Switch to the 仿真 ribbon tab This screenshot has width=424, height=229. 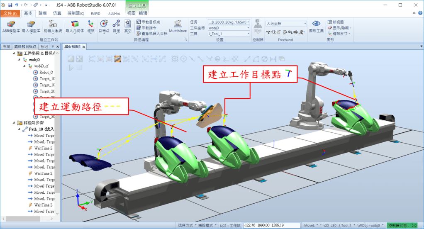click(56, 13)
